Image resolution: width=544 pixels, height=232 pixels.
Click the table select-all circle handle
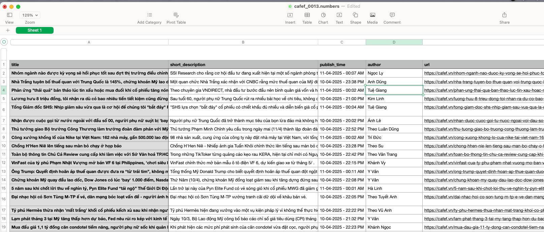(4, 42)
